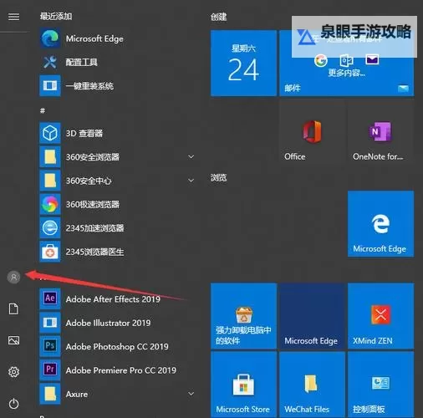Click the 创建 tile group title
Image resolution: width=423 pixels, height=418 pixels.
pyautogui.click(x=218, y=17)
